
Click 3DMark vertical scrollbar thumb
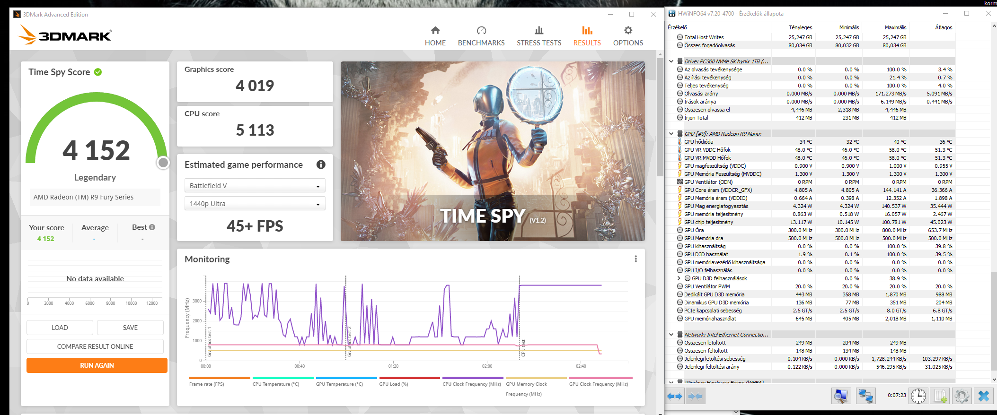(x=660, y=117)
